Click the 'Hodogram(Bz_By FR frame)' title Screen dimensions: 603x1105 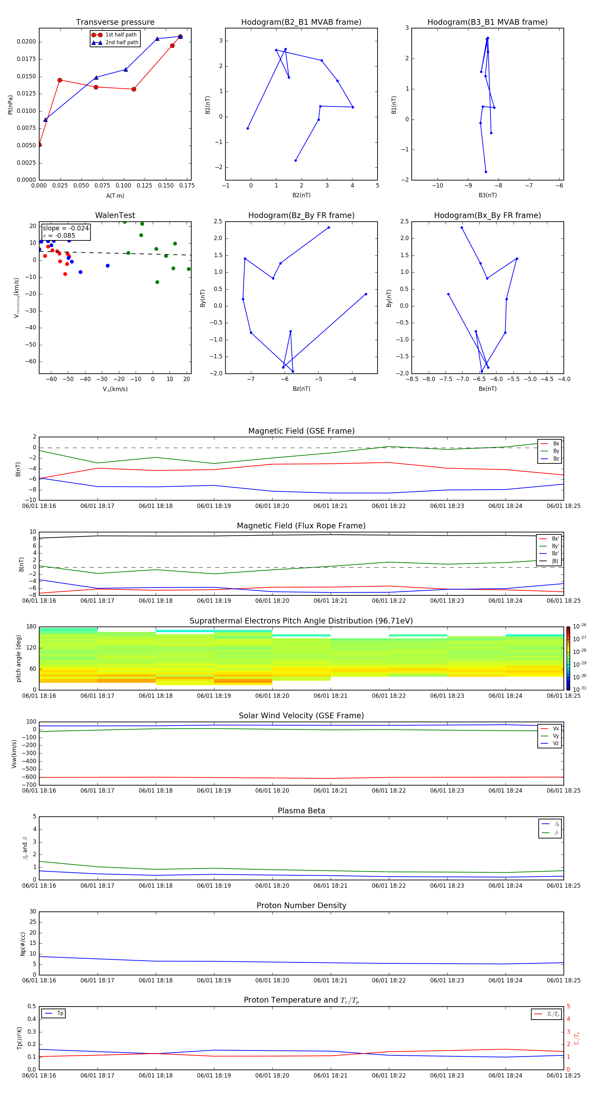click(301, 215)
